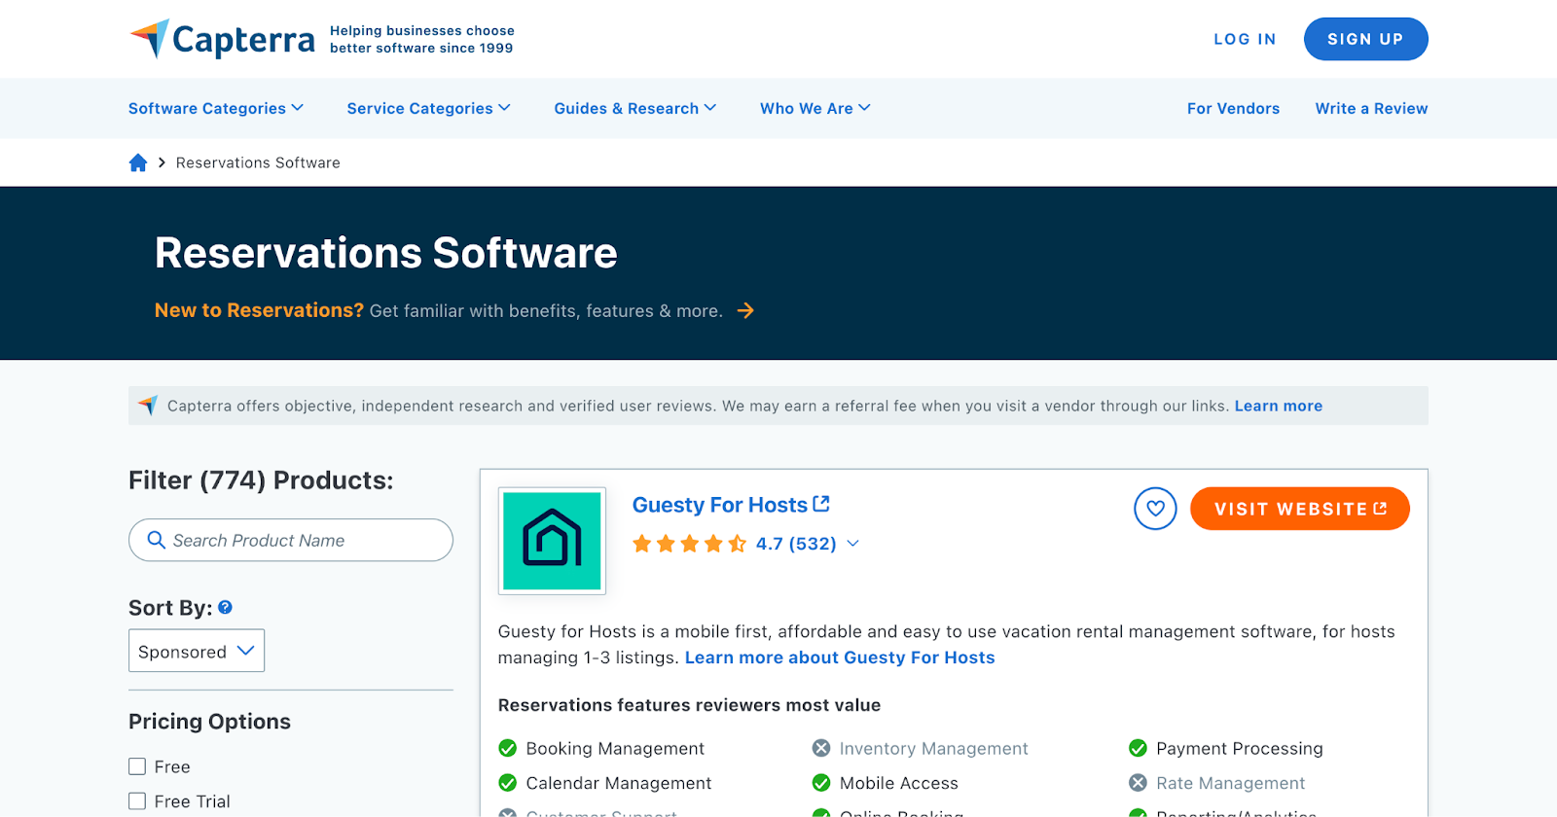Click the Capterra logo
This screenshot has height=817, width=1557.
(x=223, y=39)
